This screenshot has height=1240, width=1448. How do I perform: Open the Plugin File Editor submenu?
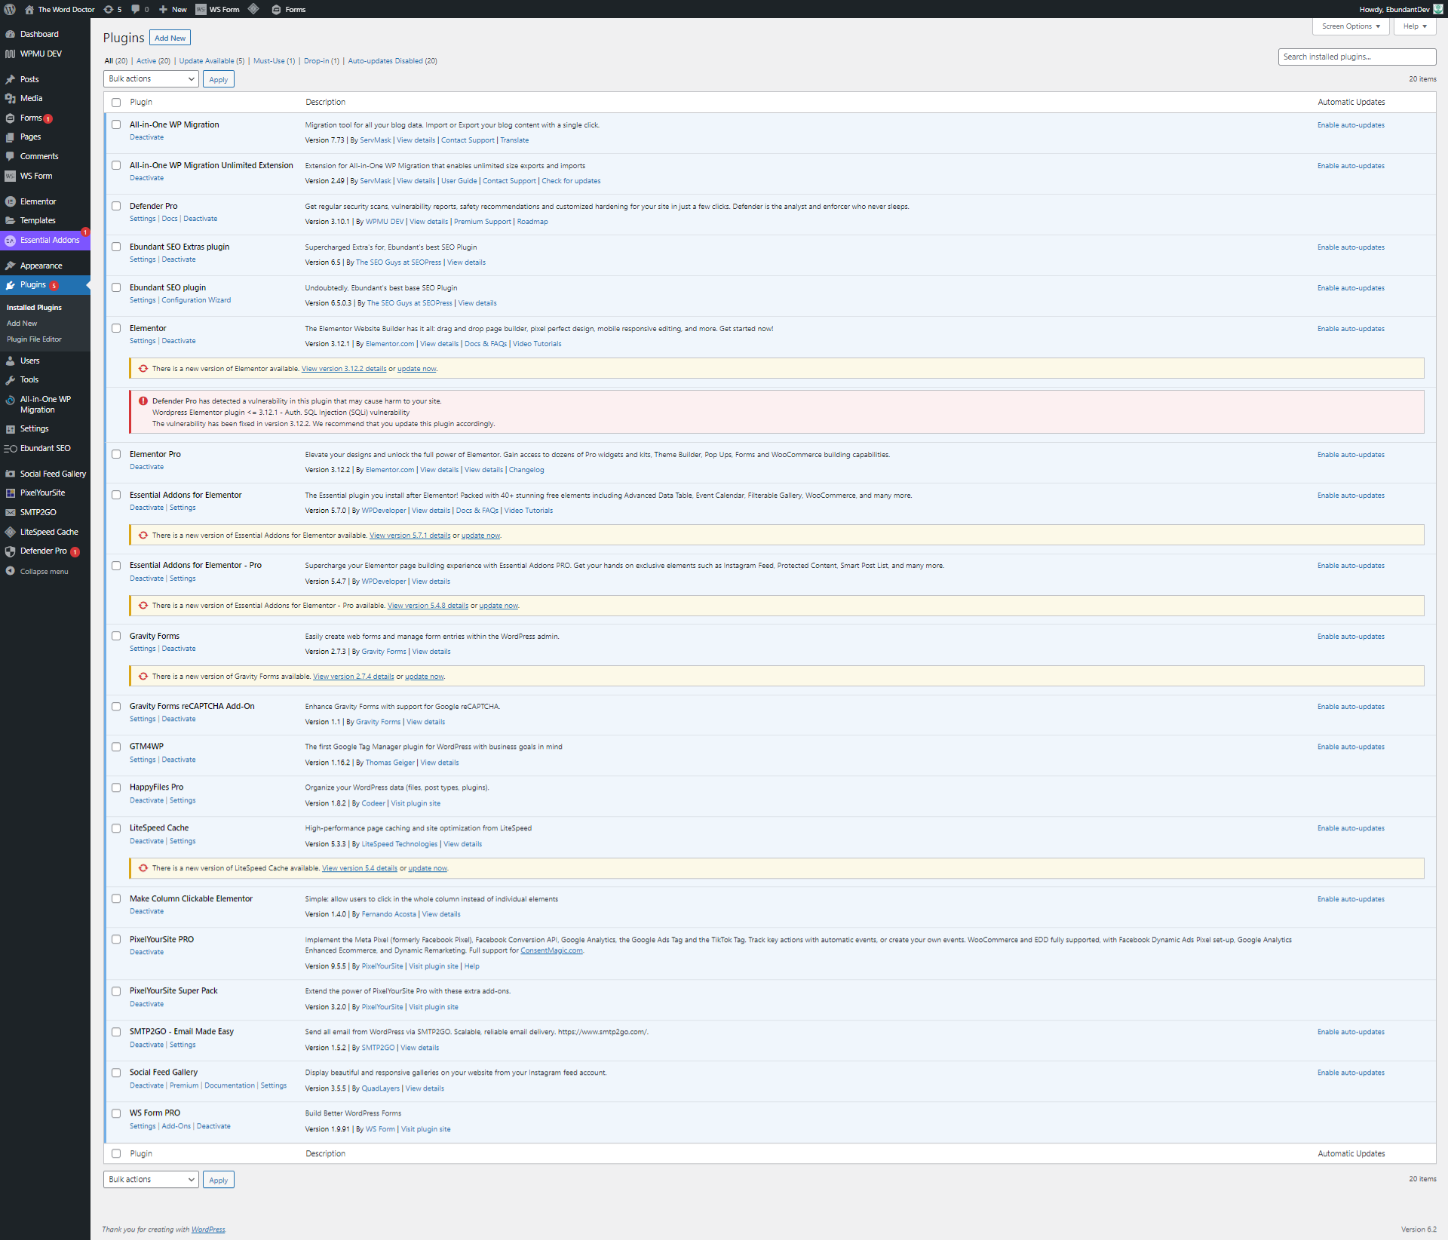(x=34, y=339)
